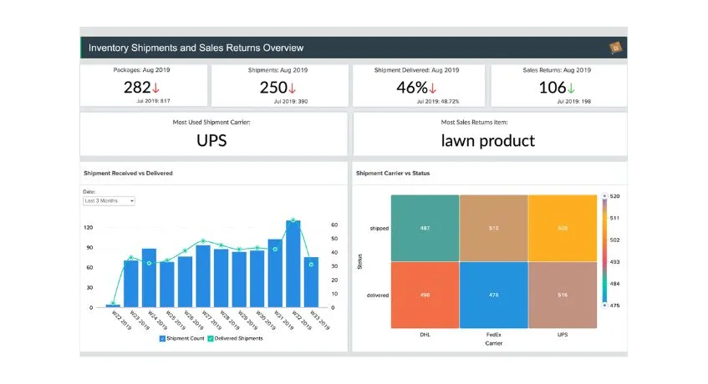Click the W22 2019 shipment bar
The image size is (708, 384).
click(113, 306)
